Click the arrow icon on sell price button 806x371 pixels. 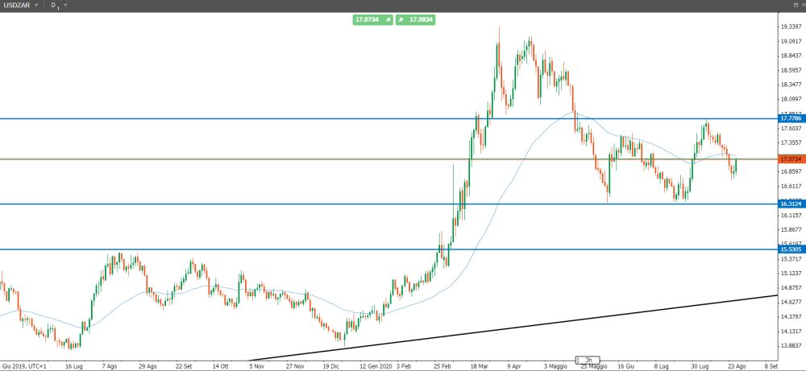[x=388, y=19]
